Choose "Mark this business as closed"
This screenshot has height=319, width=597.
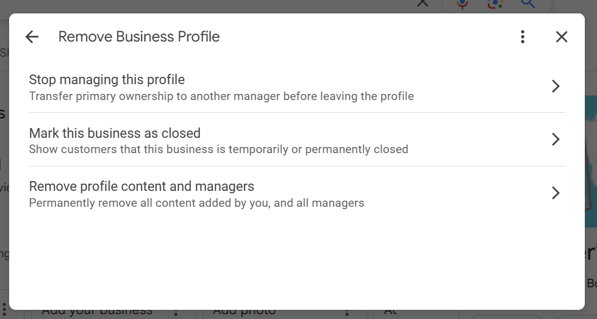click(115, 134)
